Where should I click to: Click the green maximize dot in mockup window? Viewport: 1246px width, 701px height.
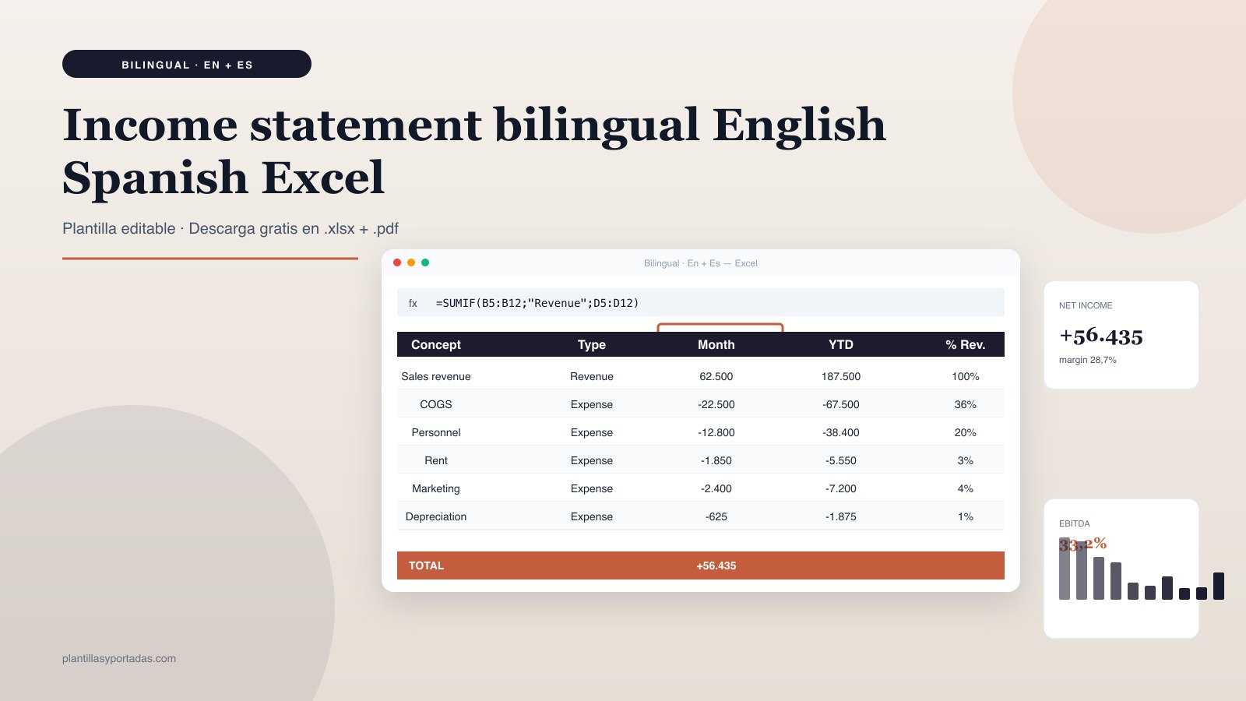click(x=425, y=262)
